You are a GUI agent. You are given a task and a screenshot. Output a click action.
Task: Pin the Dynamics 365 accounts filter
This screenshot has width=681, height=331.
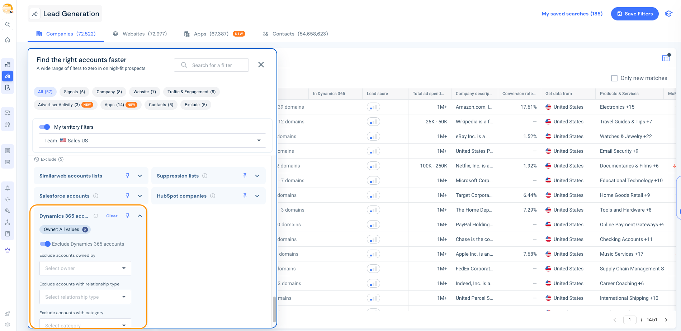click(128, 216)
